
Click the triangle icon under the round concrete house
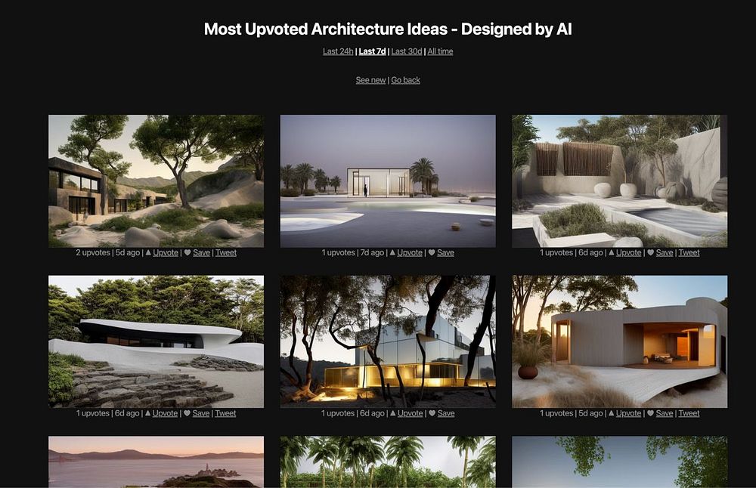coord(612,413)
